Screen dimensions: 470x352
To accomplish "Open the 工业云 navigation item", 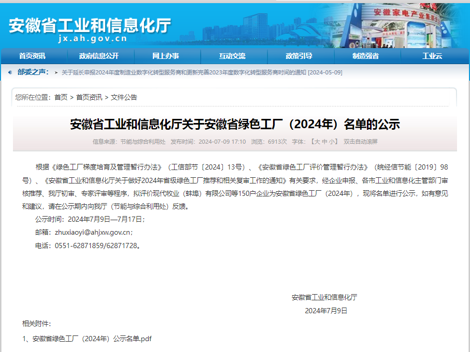I will coord(432,56).
